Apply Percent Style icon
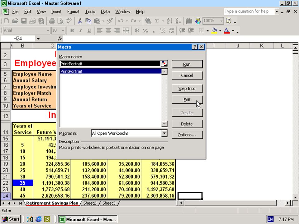Viewport: 299px width, 224px height. [145, 30]
